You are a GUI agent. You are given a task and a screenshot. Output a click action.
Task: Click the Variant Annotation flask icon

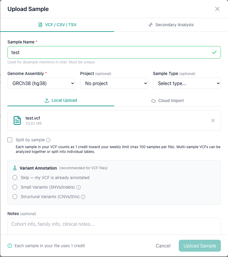pos(15,168)
